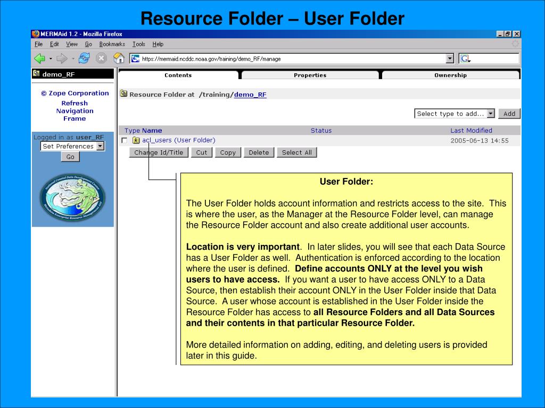Open the Help menu

click(158, 44)
